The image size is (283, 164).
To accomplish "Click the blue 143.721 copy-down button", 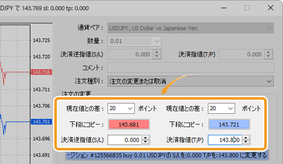I will 229,124.
